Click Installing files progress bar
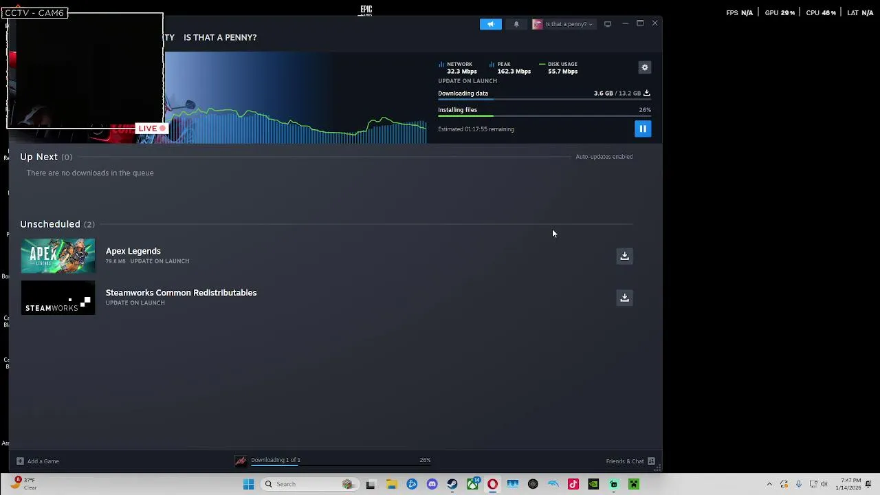 544,116
